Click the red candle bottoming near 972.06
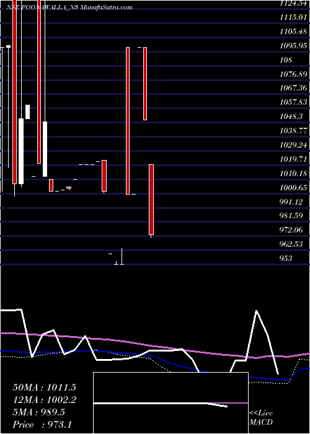The image size is (310, 434). pos(151,200)
